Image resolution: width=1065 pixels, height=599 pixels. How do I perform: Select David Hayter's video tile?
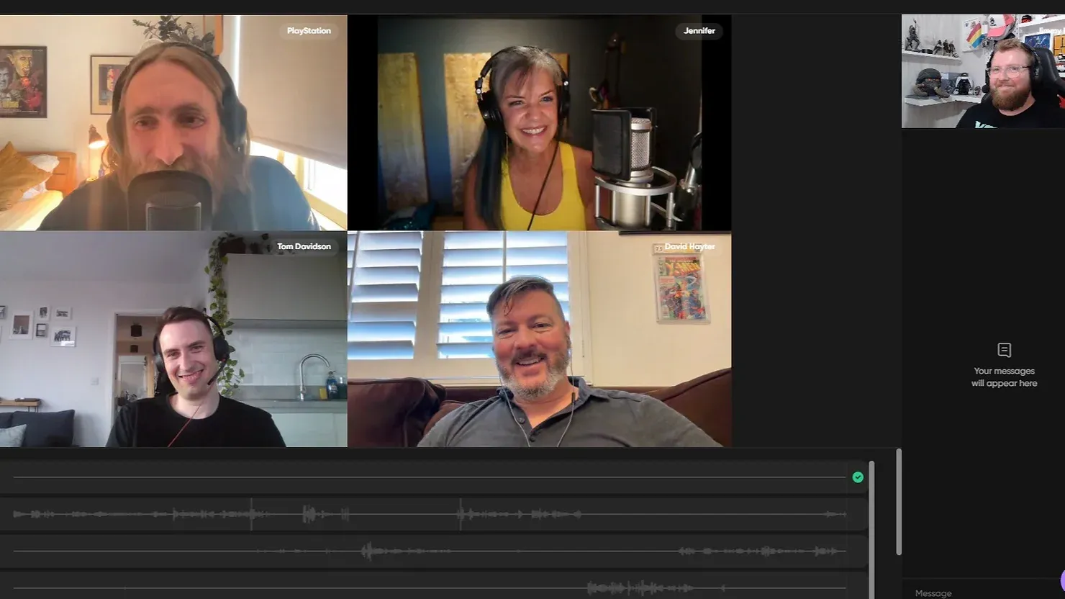(x=539, y=338)
